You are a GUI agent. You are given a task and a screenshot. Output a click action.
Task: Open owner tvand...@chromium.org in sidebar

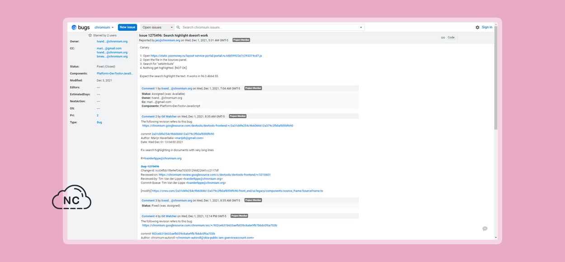pyautogui.click(x=112, y=42)
